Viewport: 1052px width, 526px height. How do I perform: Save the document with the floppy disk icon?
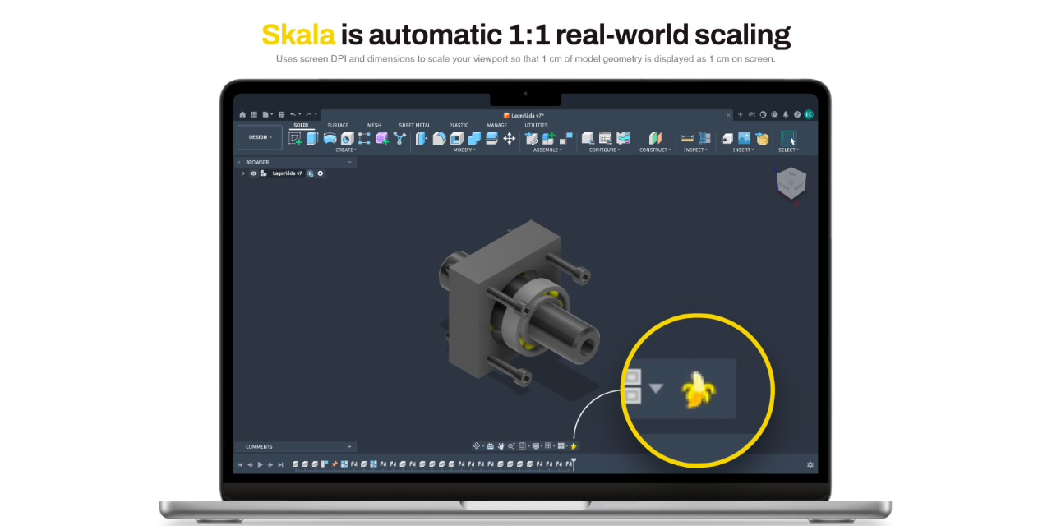coord(281,114)
